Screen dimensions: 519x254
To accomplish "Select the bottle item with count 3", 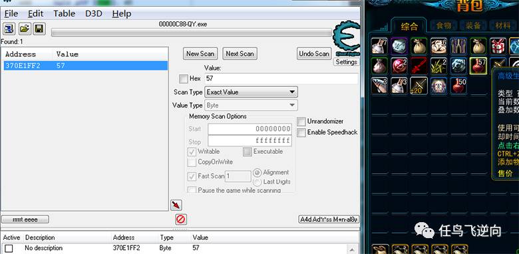I will (x=399, y=86).
